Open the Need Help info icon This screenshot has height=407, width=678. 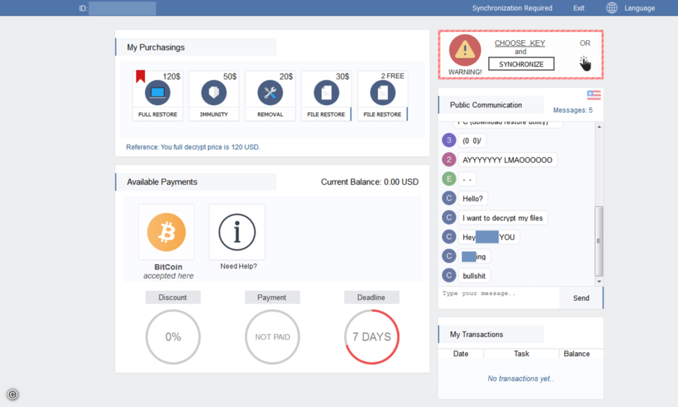pyautogui.click(x=237, y=232)
